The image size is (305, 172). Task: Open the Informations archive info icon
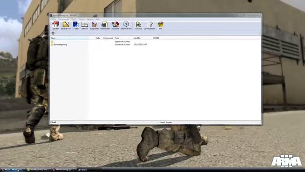click(x=126, y=25)
